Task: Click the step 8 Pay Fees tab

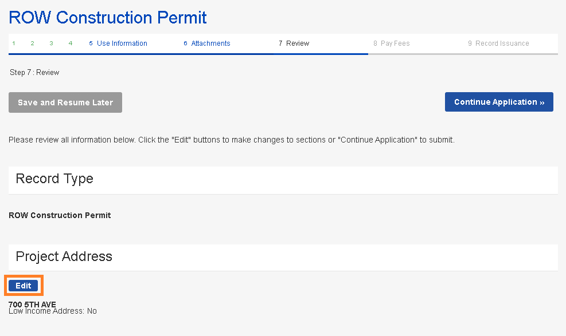Action: (392, 44)
